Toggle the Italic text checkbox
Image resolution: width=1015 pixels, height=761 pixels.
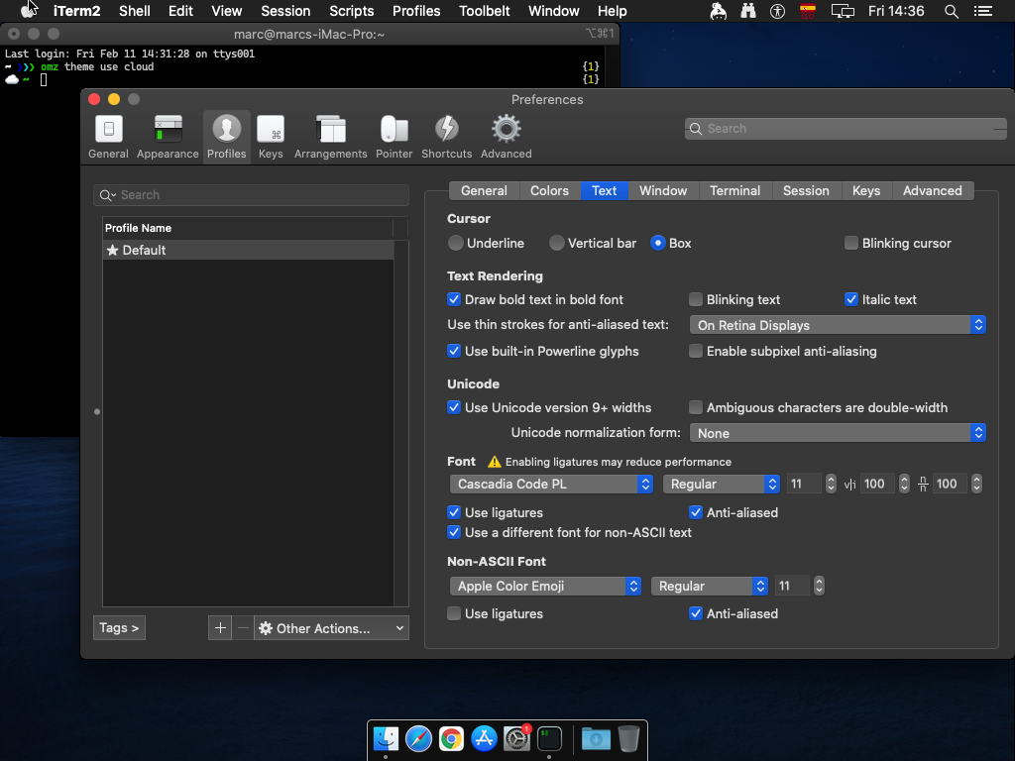[x=851, y=299]
